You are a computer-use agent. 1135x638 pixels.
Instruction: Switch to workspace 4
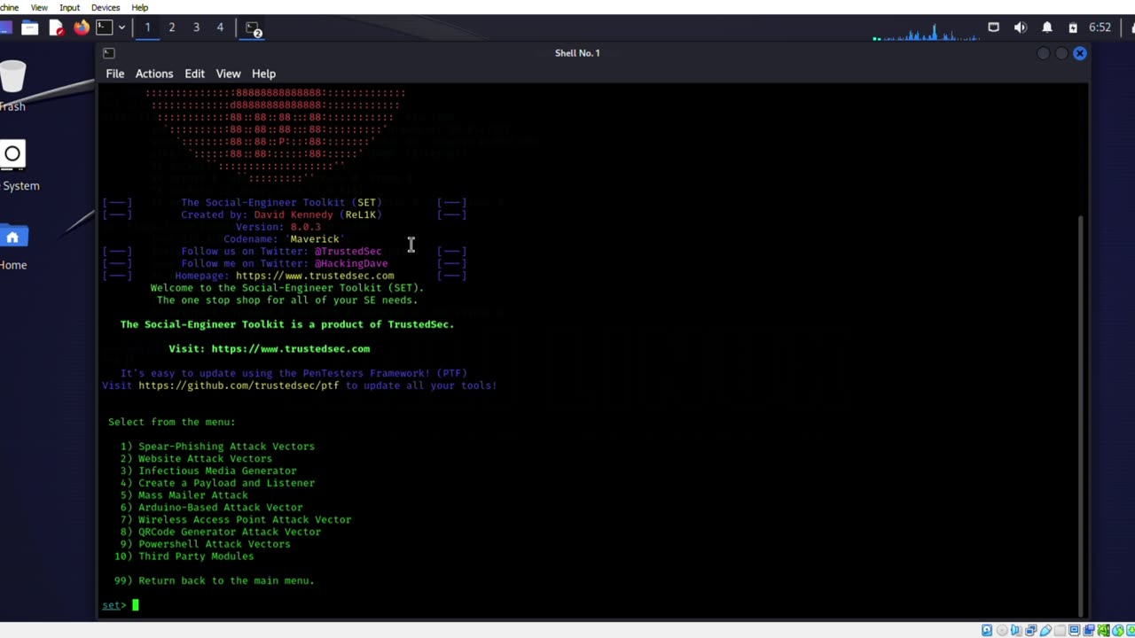(x=220, y=27)
